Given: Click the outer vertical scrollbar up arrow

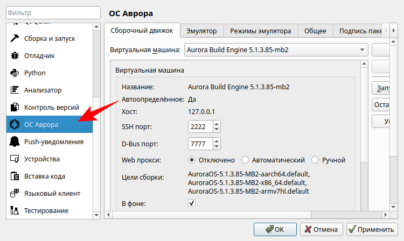Looking at the screenshot, I should pyautogui.click(x=393, y=41).
